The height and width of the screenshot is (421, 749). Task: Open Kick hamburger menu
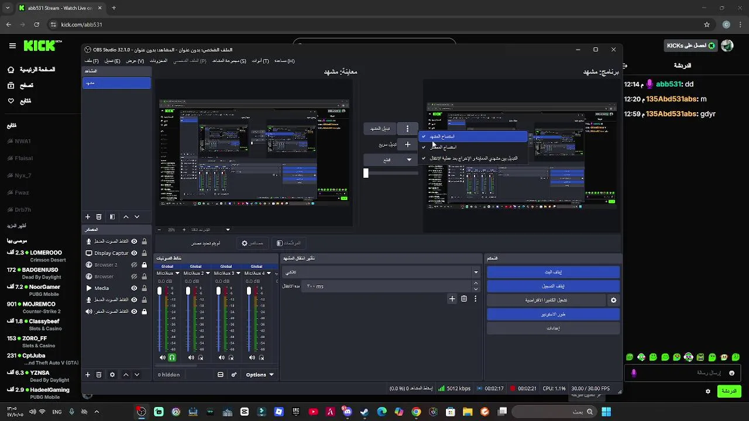tap(12, 45)
